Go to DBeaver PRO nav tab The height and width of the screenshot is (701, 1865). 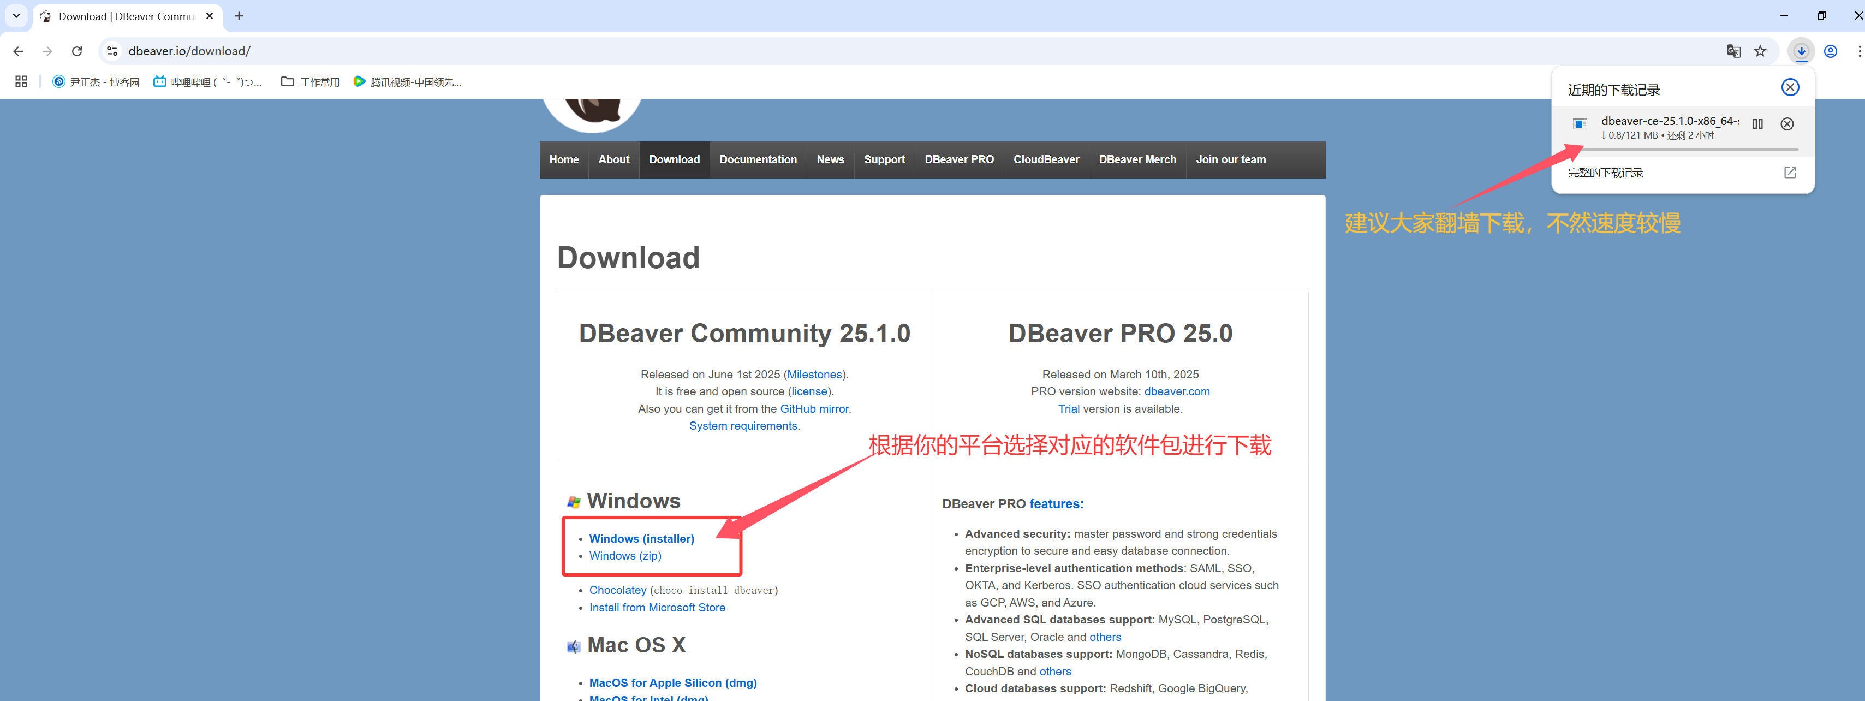point(958,159)
